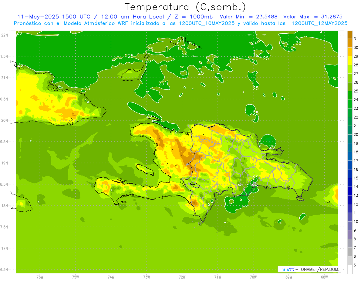Click the "Z = 1000mb" pressure level text
The width and height of the screenshot is (364, 281).
(194, 17)
